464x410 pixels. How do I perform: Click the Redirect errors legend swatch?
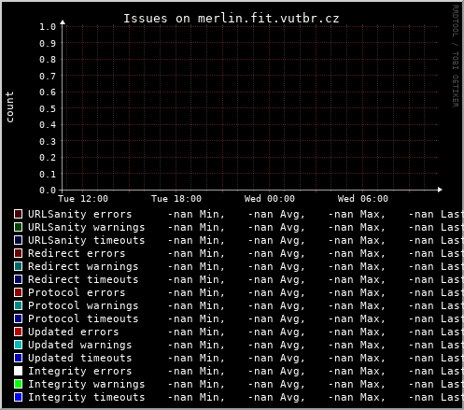[x=19, y=253]
